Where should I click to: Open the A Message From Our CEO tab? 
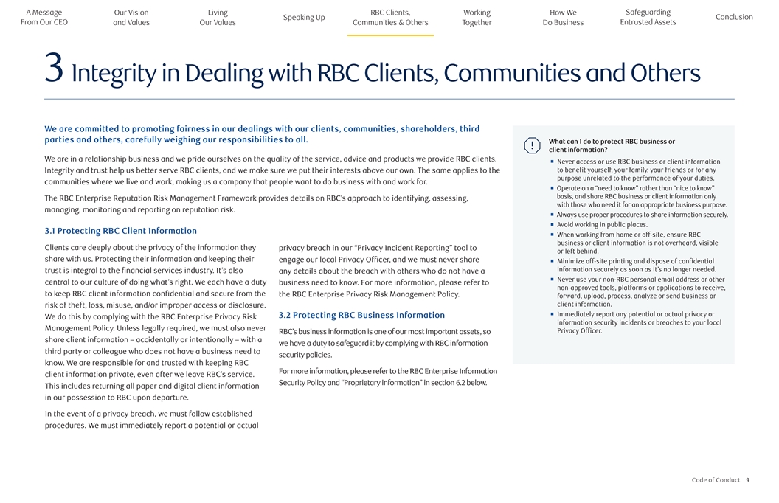[44, 17]
